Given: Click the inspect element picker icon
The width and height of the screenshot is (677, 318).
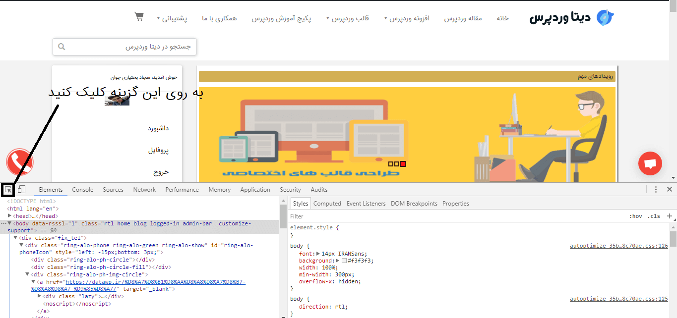Looking at the screenshot, I should pyautogui.click(x=8, y=190).
